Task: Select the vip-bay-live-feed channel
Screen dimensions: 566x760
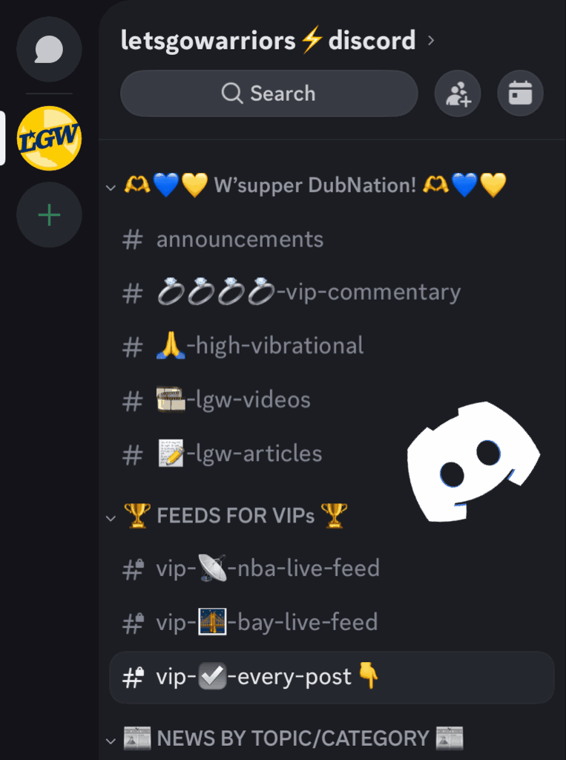Action: (x=332, y=623)
